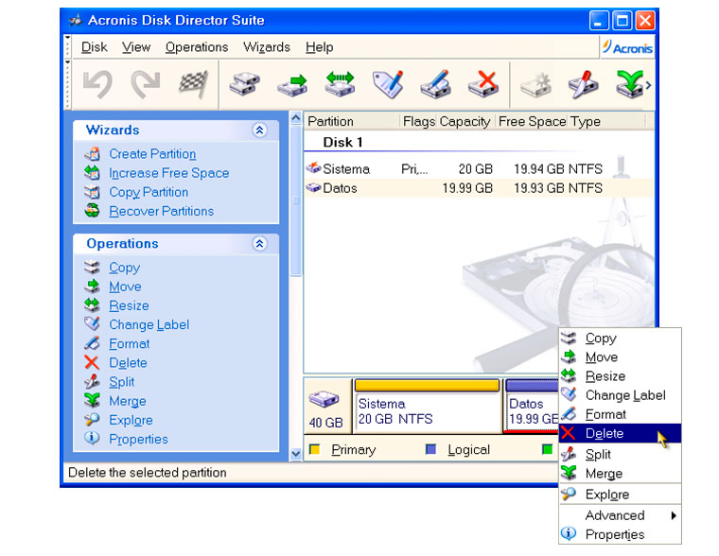Click the sidebar scroll down arrow

[x=296, y=454]
